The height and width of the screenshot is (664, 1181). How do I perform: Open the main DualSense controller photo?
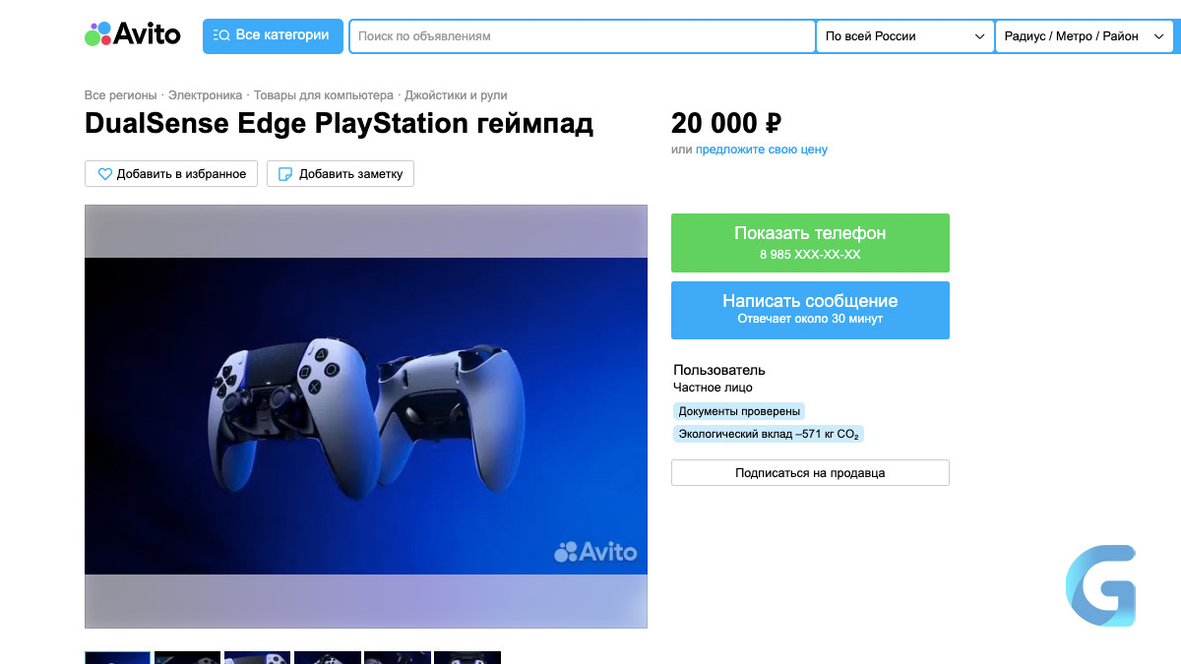pyautogui.click(x=366, y=416)
